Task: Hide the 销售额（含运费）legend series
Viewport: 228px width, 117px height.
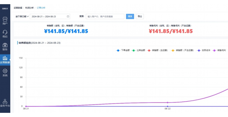Action: pyautogui.click(x=157, y=50)
